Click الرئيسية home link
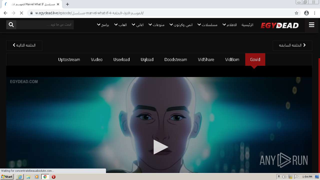 (247, 25)
